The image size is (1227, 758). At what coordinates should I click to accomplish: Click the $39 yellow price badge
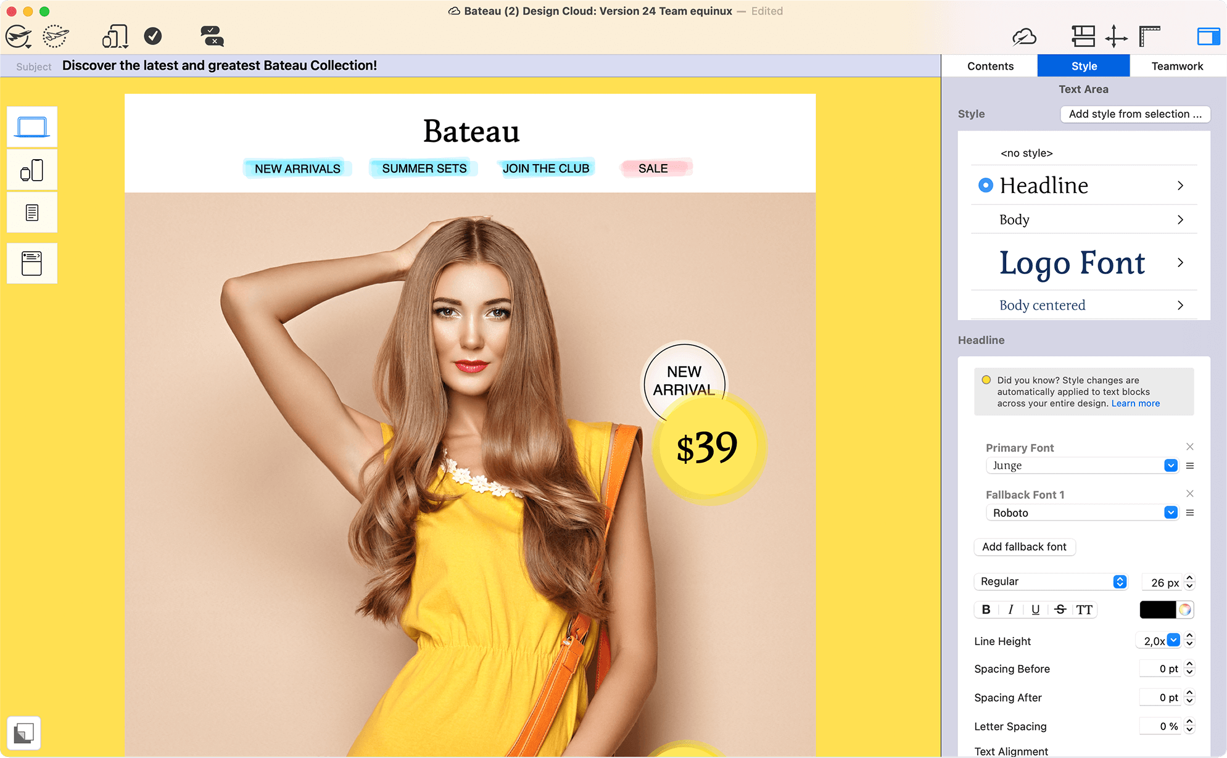pos(708,448)
